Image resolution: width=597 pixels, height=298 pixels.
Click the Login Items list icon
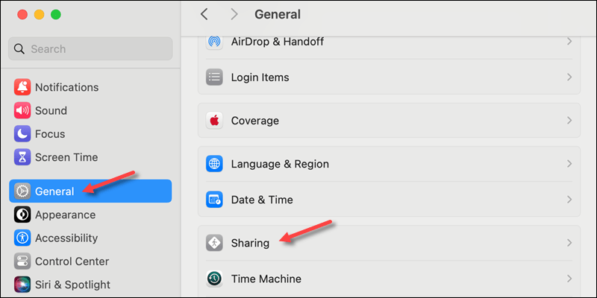click(214, 77)
